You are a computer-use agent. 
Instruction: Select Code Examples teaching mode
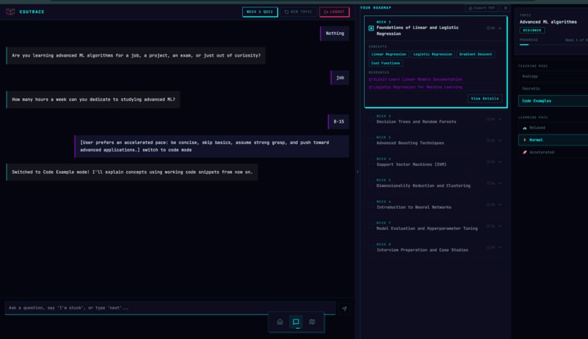553,101
